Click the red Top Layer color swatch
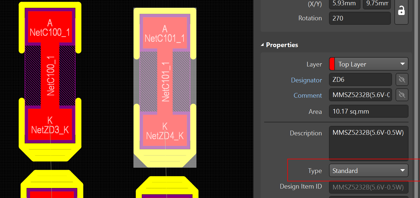Screen dimensions: 420x198 click(332, 64)
